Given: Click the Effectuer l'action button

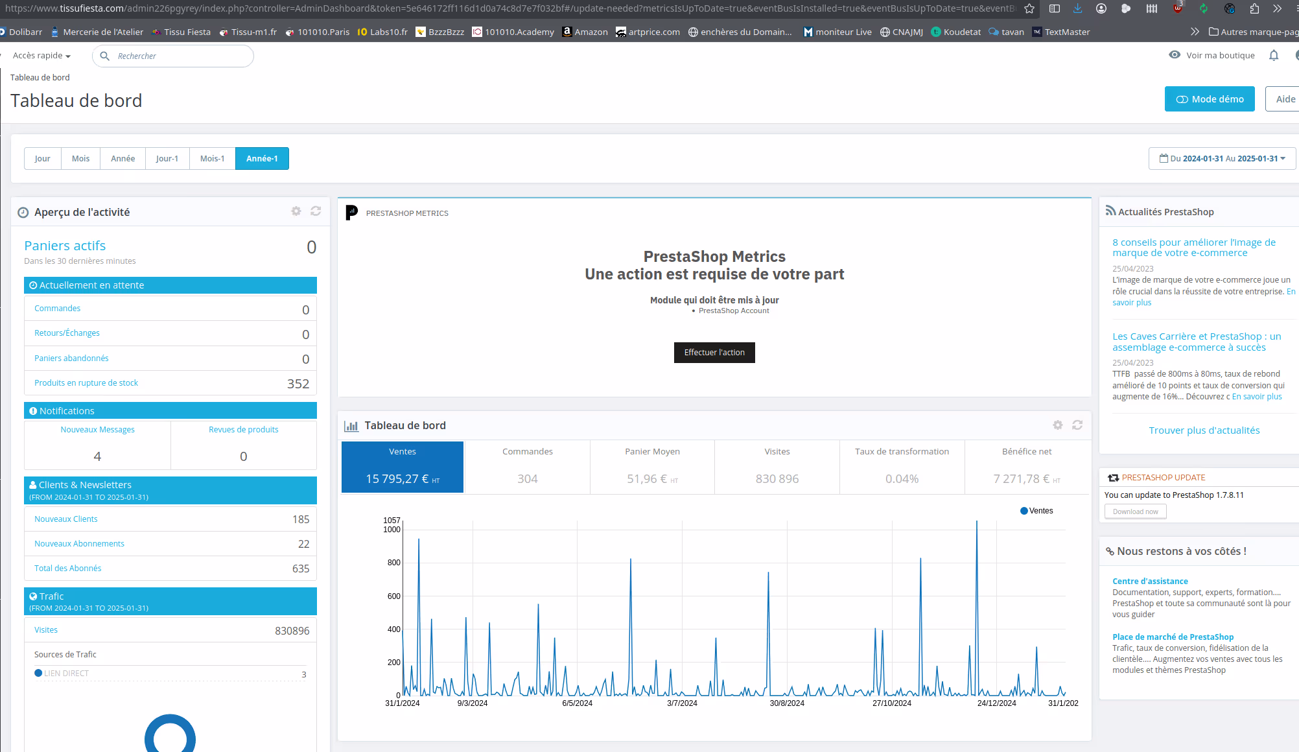Looking at the screenshot, I should tap(714, 353).
